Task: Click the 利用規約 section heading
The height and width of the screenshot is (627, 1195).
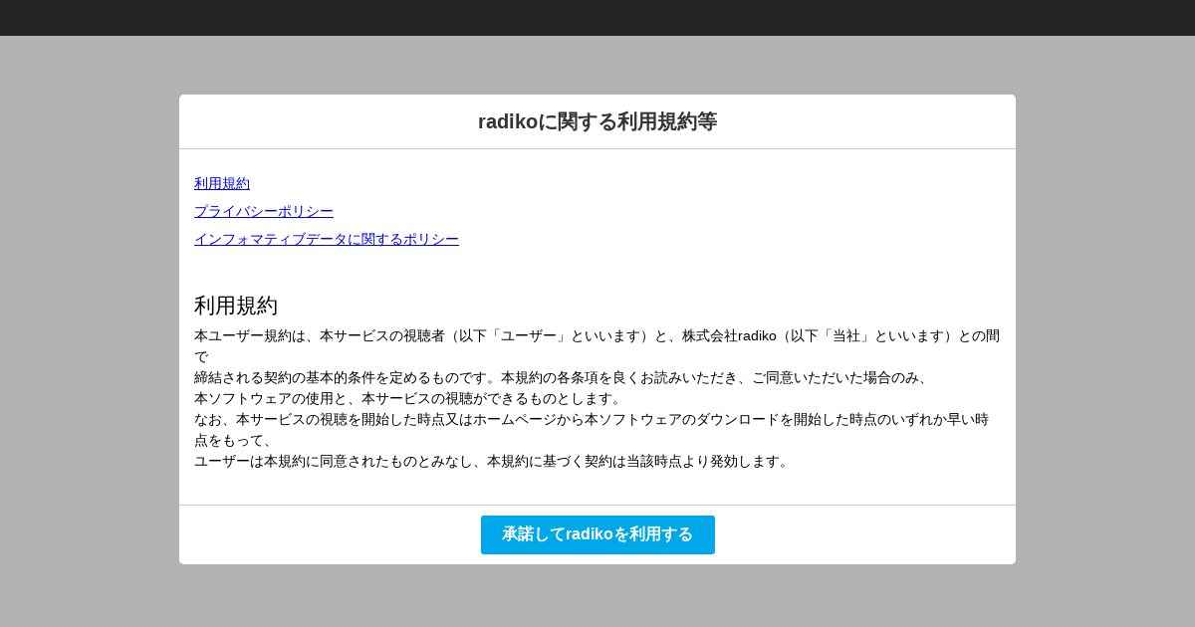Action: [236, 306]
